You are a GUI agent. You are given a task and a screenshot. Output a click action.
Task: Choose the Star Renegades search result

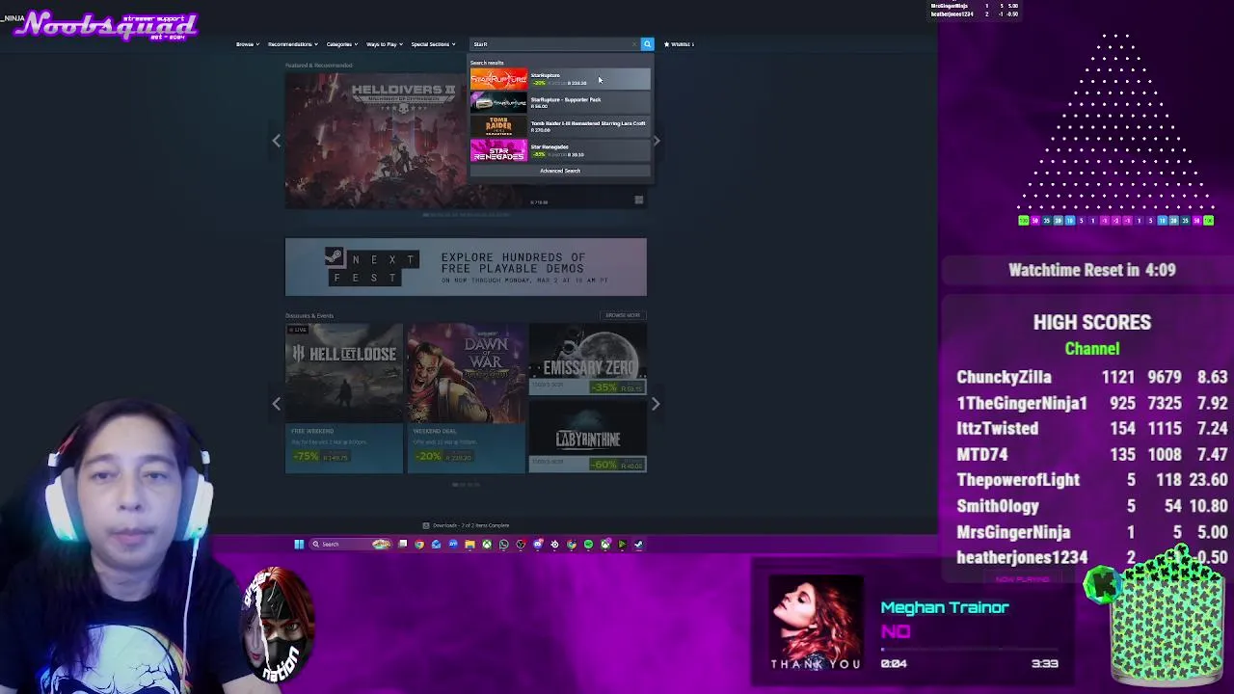click(560, 150)
